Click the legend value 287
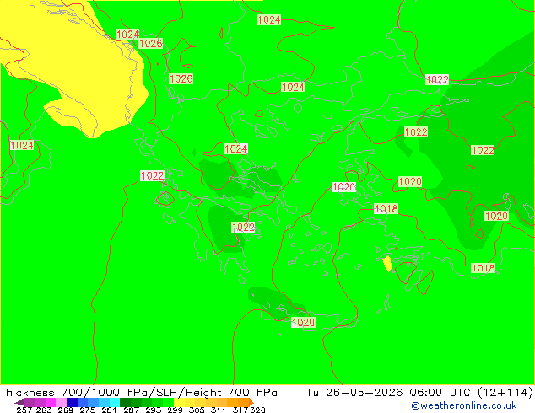The width and height of the screenshot is (535, 413). tap(131, 410)
